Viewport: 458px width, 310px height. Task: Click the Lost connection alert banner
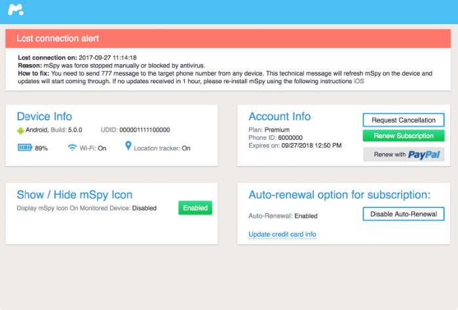point(228,39)
